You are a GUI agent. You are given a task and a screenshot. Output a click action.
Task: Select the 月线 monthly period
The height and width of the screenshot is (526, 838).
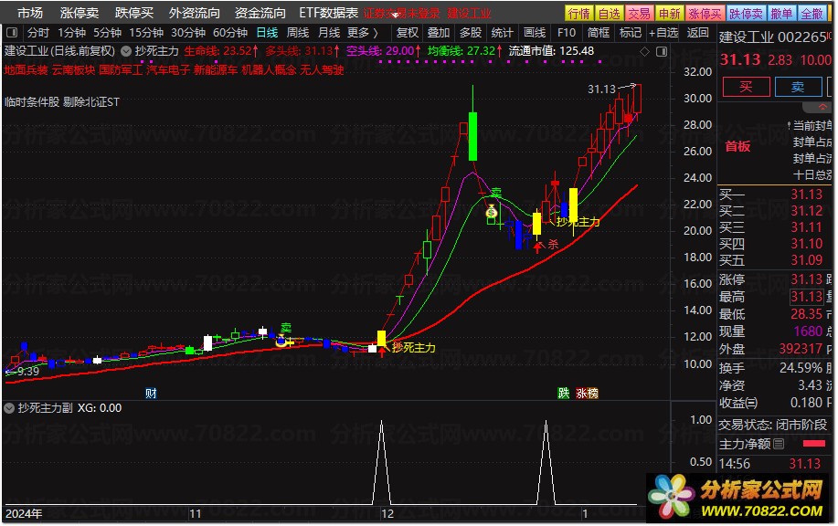329,33
